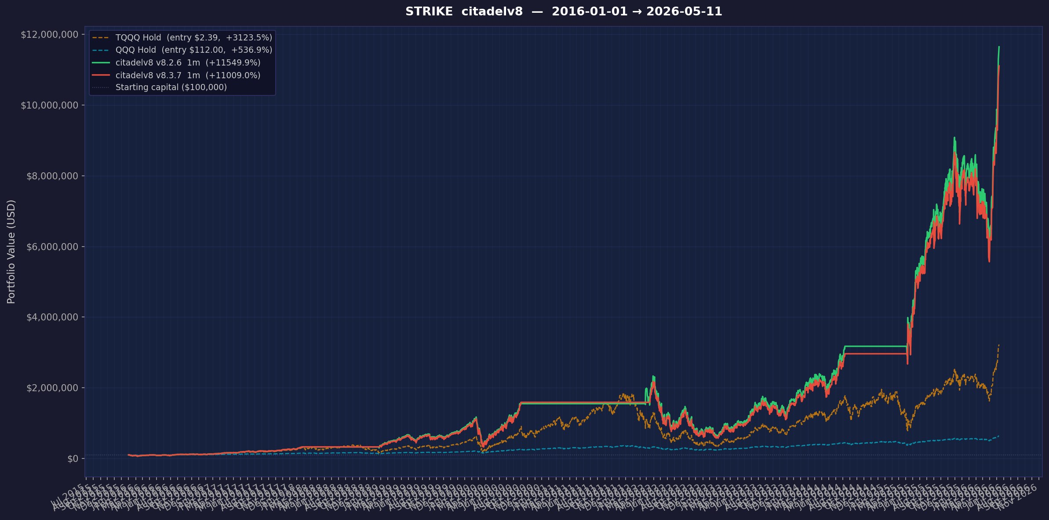Click the 'Nov 2026' x-axis label

[x=1018, y=497]
